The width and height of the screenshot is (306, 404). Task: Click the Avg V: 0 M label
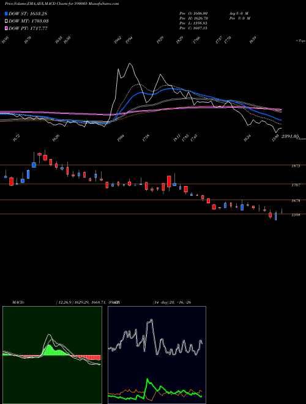point(239,13)
